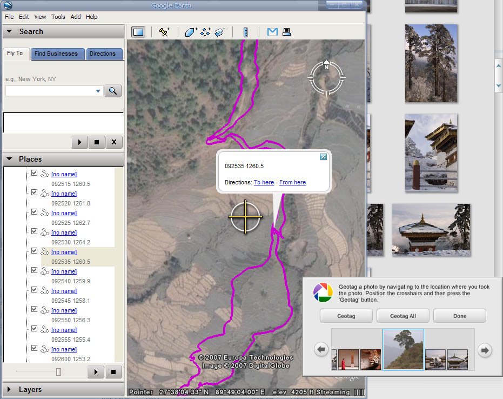Screen dimensions: 503x399
Task: Open the View menu
Action: point(40,17)
